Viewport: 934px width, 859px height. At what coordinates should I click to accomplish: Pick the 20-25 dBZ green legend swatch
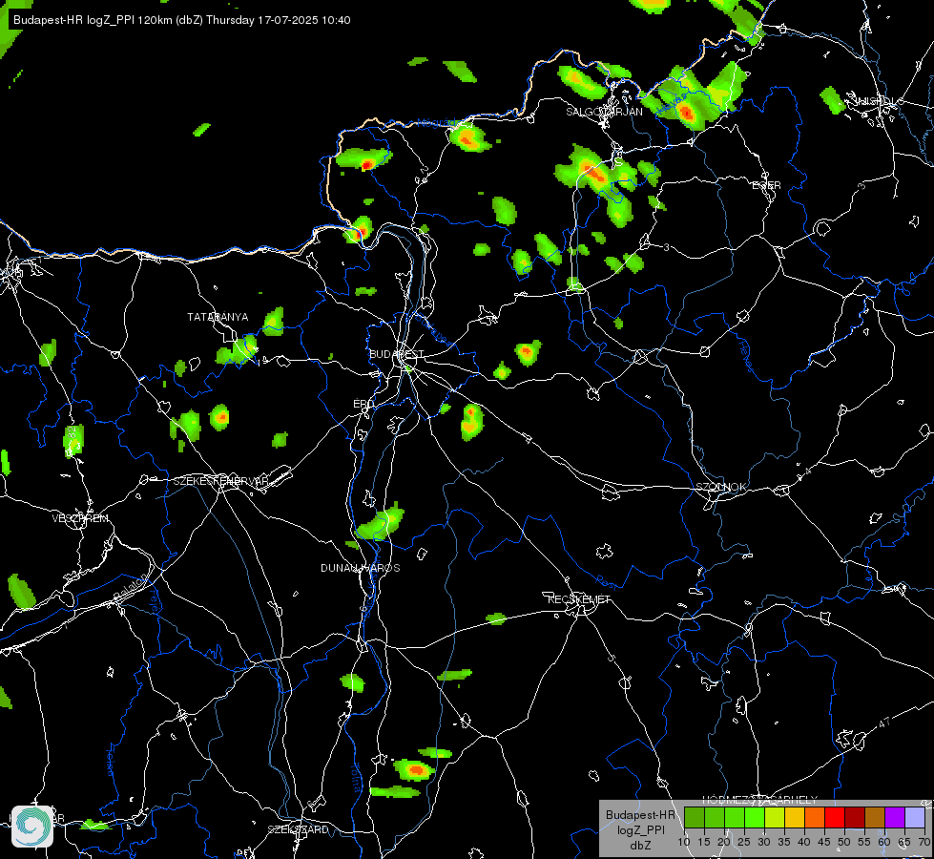(x=735, y=817)
